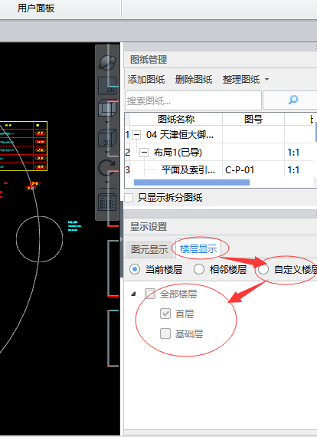Image resolution: width=317 pixels, height=437 pixels.
Task: Collapse the 04 天津恒大御 tree row
Action: tap(136, 135)
